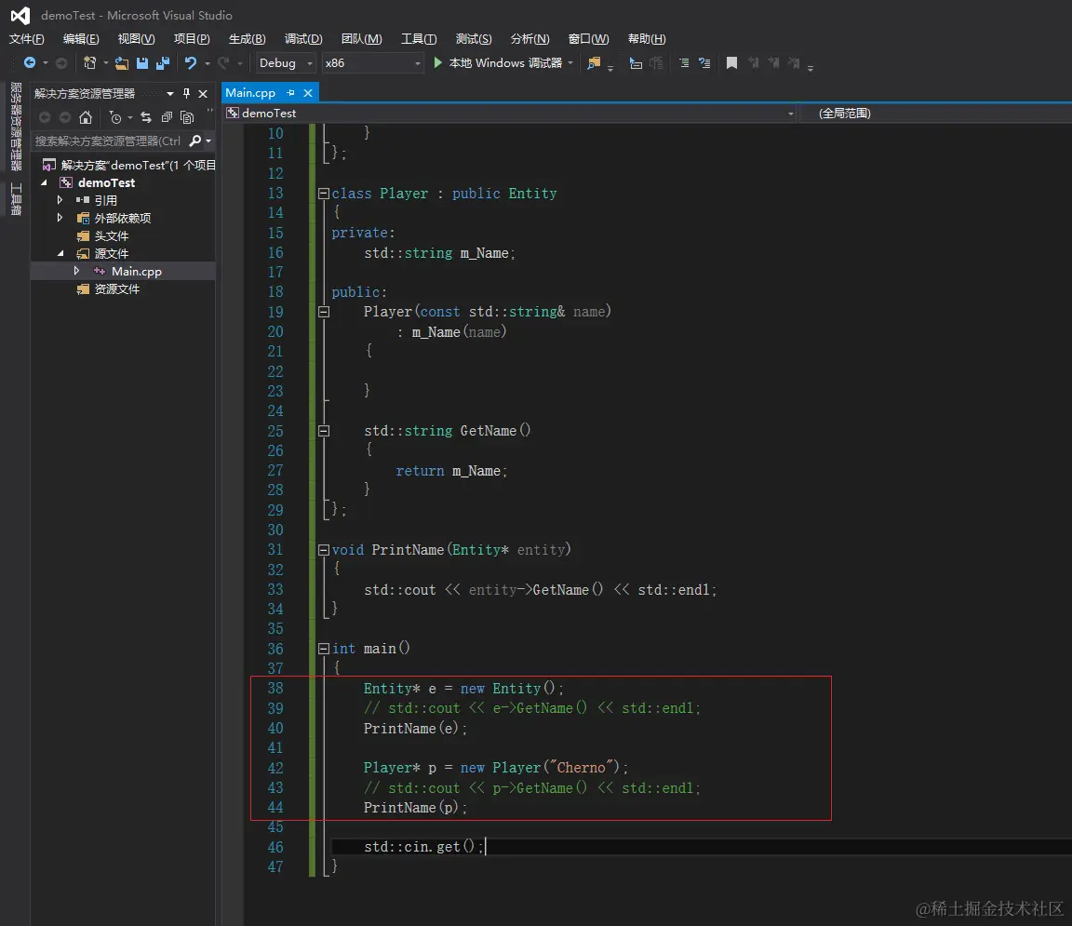The image size is (1072, 926).
Task: Open the 项目(P) menu
Action: pyautogui.click(x=192, y=39)
